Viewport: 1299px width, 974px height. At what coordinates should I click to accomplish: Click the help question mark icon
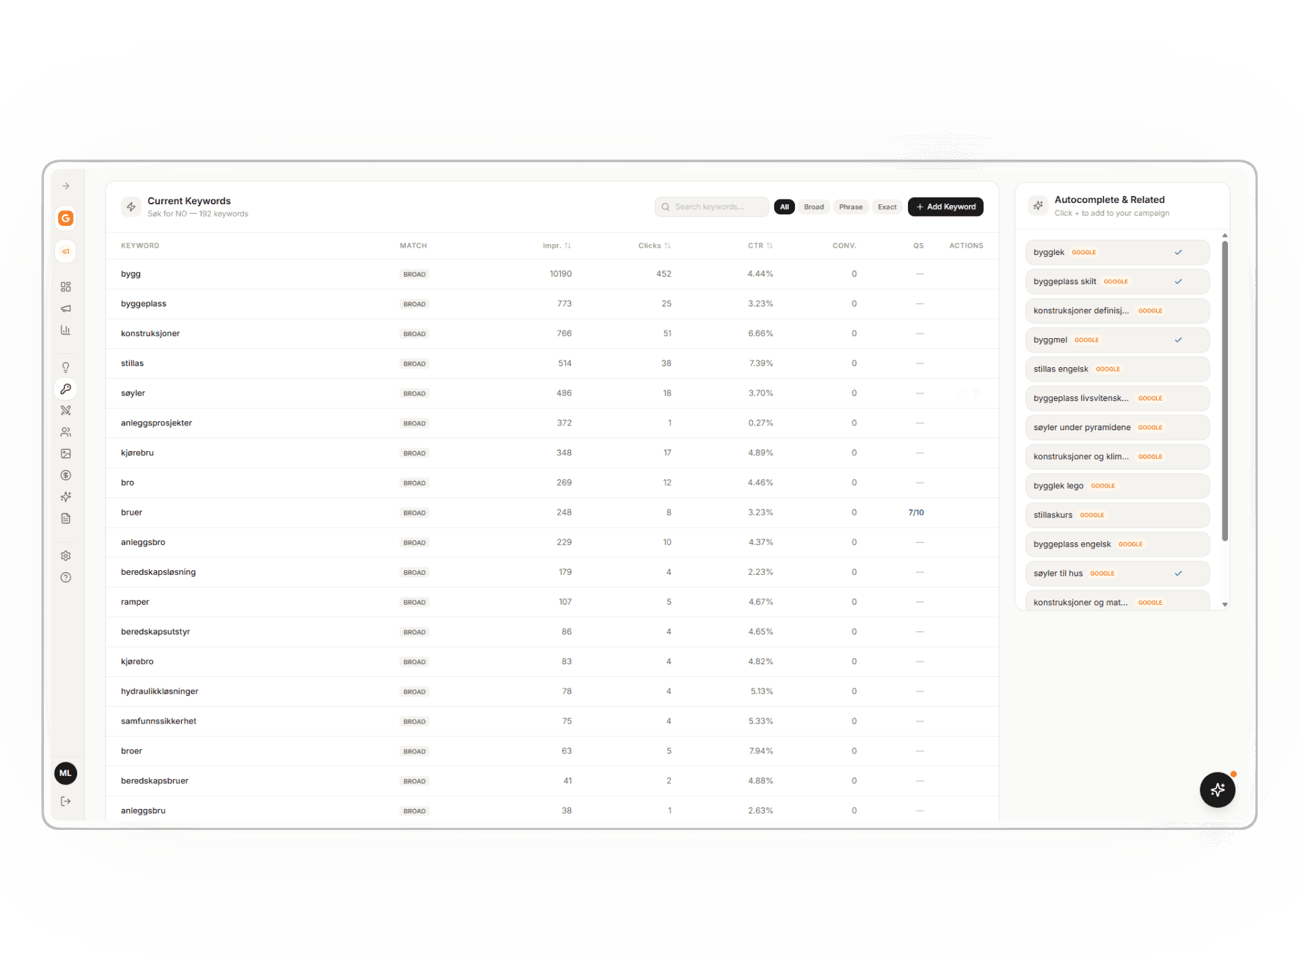coord(65,577)
